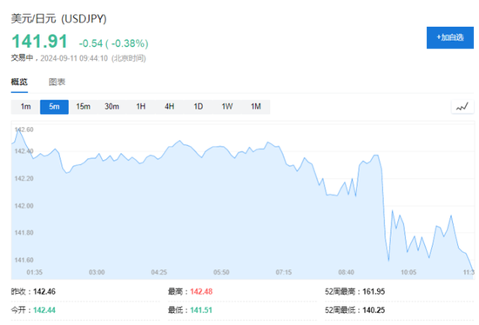Click the 141.91 current price
This screenshot has height=325, width=479.
click(39, 41)
